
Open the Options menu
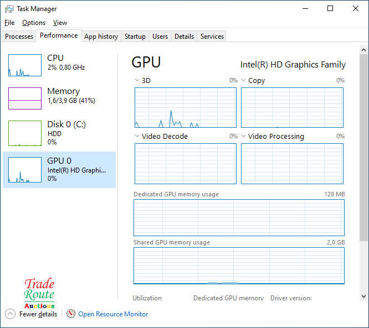point(34,23)
